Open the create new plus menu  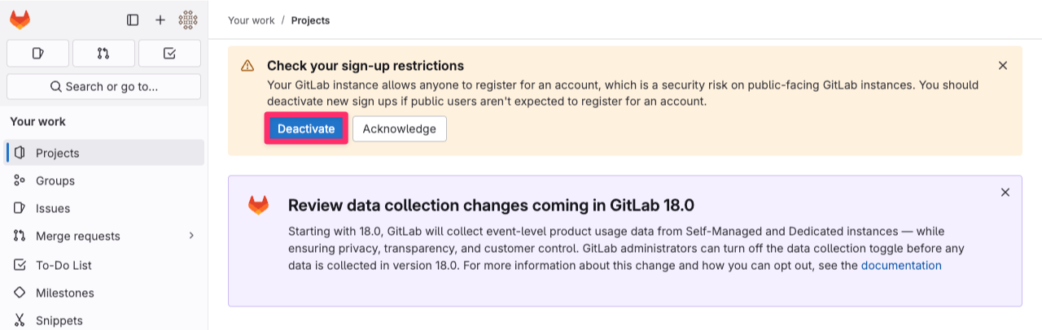pyautogui.click(x=160, y=20)
